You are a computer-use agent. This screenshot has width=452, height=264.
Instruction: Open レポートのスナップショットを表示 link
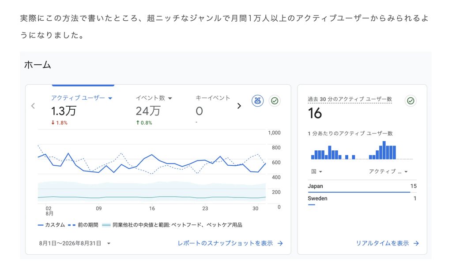coord(230,243)
